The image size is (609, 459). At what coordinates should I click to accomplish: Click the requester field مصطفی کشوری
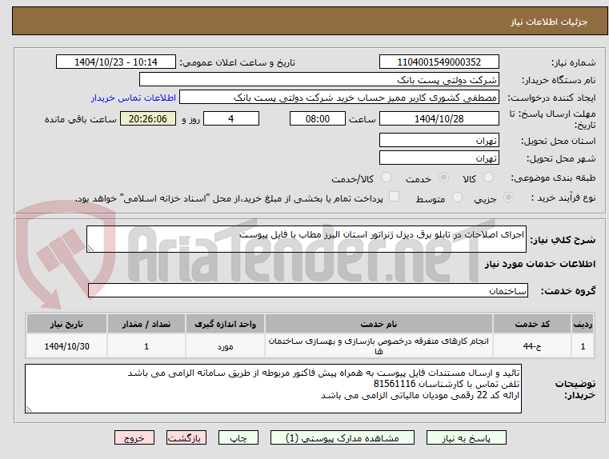[x=339, y=98]
